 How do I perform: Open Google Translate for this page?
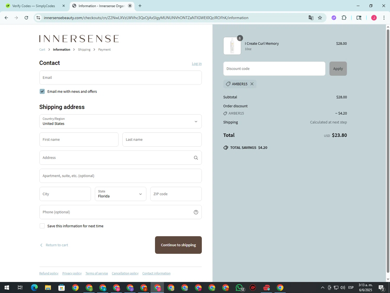pyautogui.click(x=311, y=18)
